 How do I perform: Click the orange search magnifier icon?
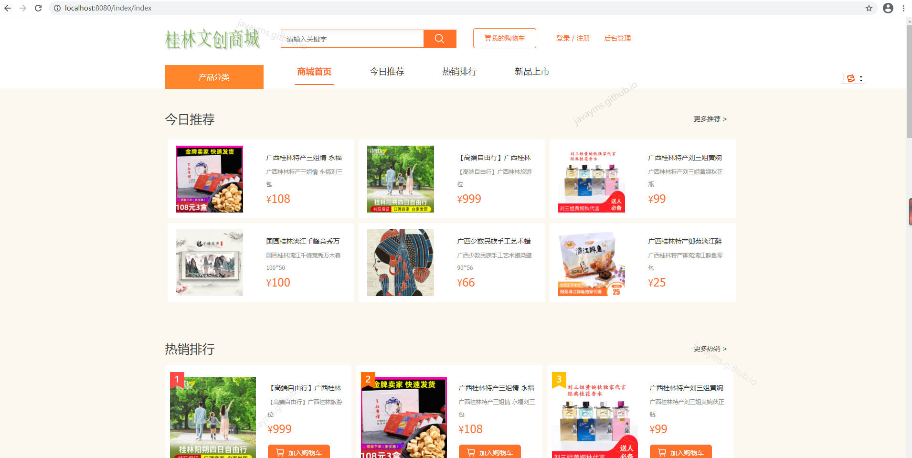439,39
